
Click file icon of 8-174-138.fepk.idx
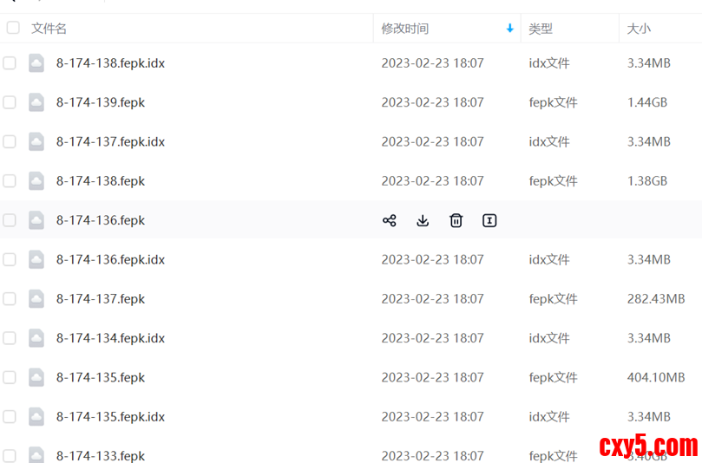tap(36, 63)
